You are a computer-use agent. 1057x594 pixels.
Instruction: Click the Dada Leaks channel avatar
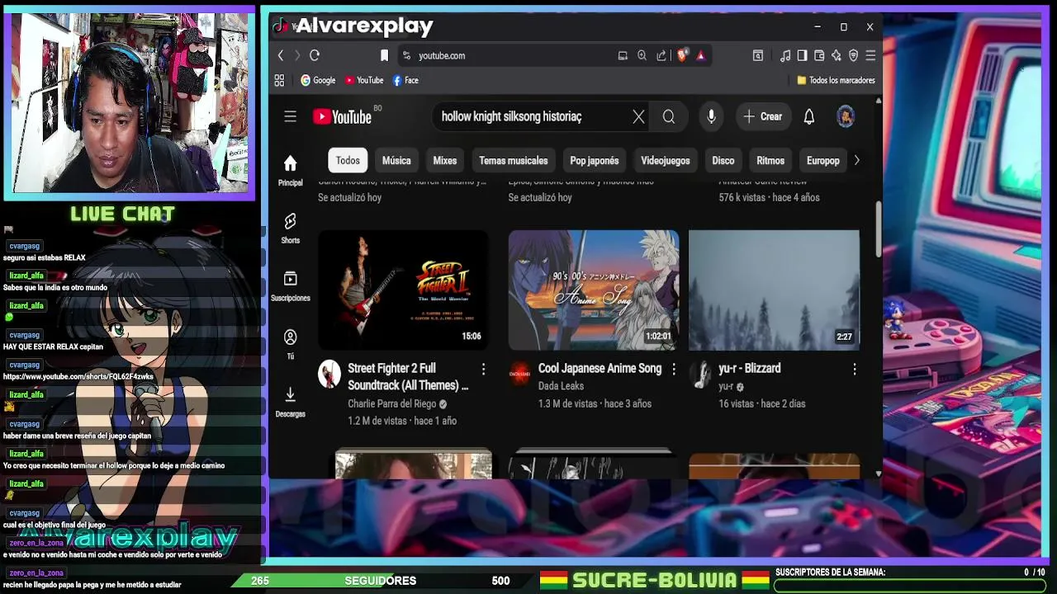(519, 374)
